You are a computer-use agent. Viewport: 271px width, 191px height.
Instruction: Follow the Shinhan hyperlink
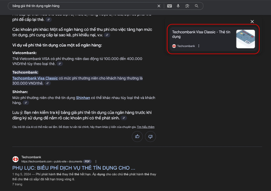[83, 98]
